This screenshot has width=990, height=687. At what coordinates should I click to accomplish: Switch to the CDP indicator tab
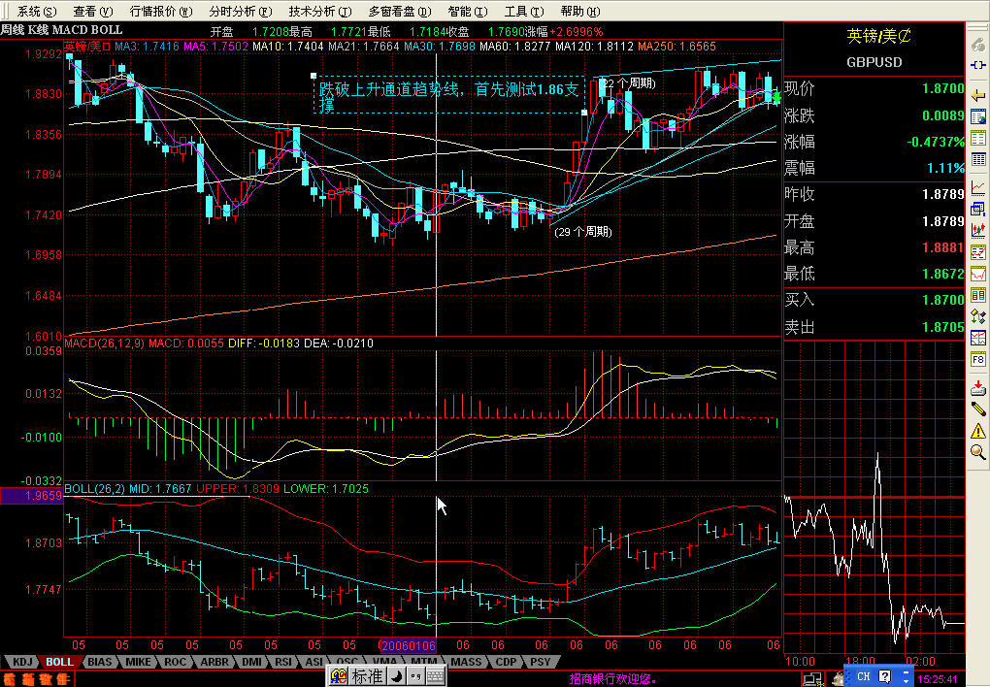pyautogui.click(x=507, y=662)
